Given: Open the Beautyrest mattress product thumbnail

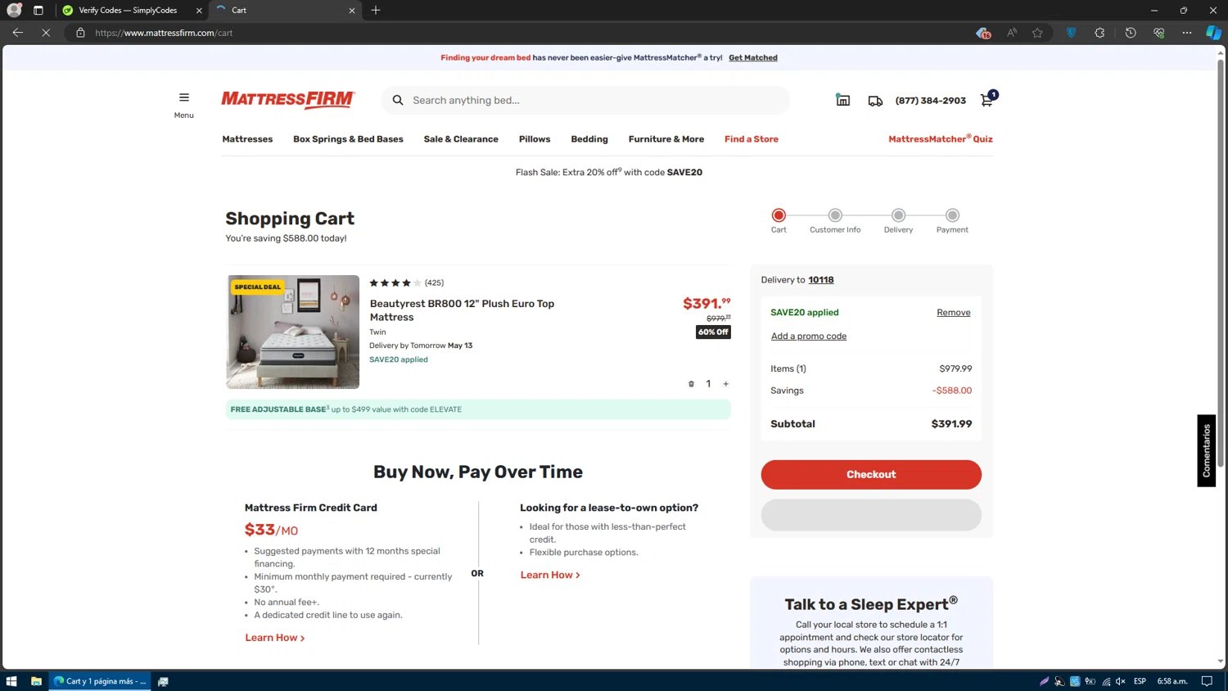Looking at the screenshot, I should click(x=293, y=332).
